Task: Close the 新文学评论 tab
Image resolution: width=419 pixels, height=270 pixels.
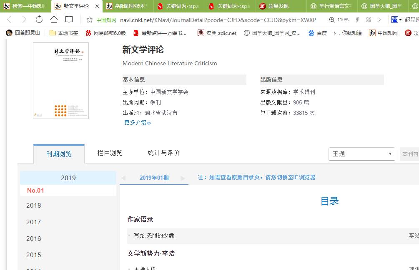Action: 97,6
